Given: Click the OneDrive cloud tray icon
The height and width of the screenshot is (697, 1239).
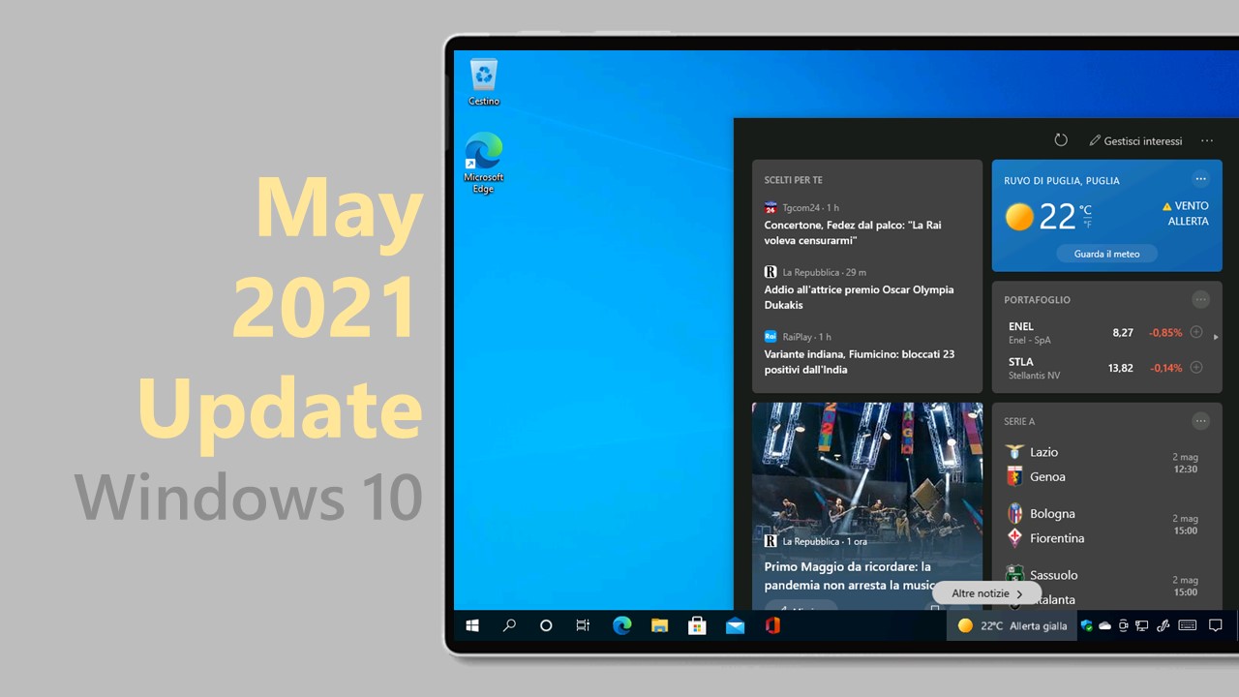Looking at the screenshot, I should click(x=1104, y=625).
